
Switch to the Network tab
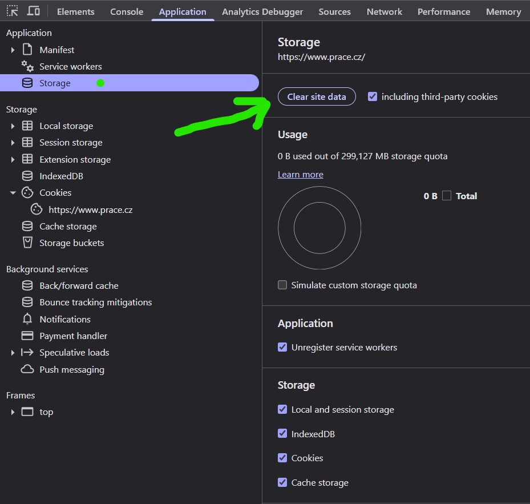tap(384, 11)
